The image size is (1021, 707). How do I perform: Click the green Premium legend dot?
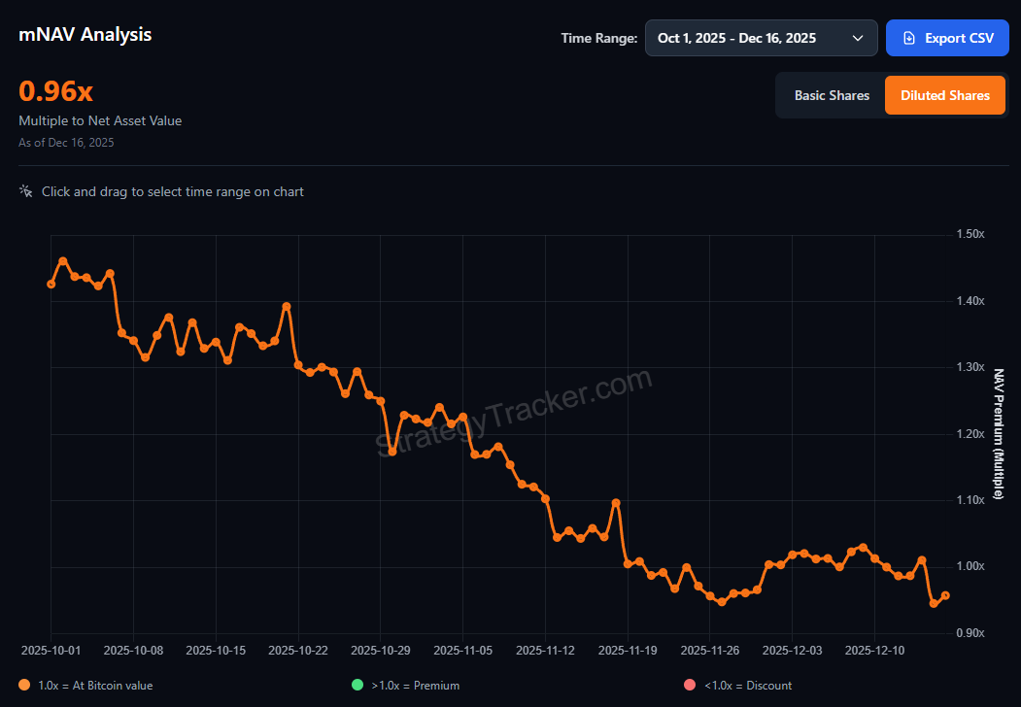[357, 685]
